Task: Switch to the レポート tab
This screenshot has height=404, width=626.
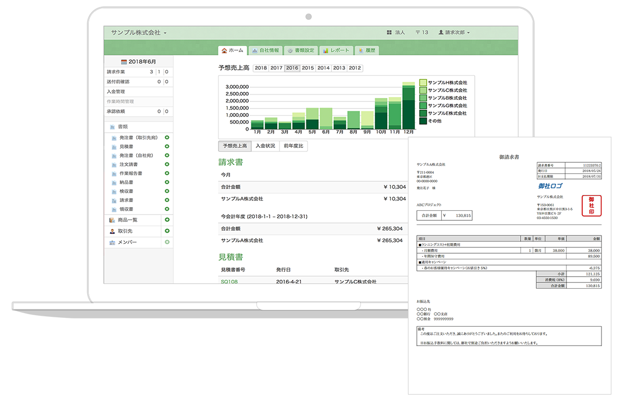Action: click(336, 51)
